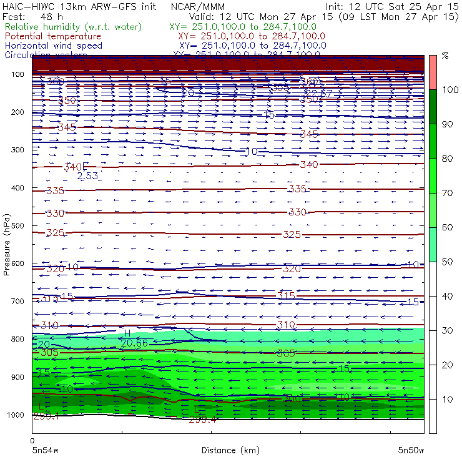Image resolution: width=462 pixels, height=462 pixels.
Task: Click the blue value '2.53' near 340 contour
Action: [87, 176]
